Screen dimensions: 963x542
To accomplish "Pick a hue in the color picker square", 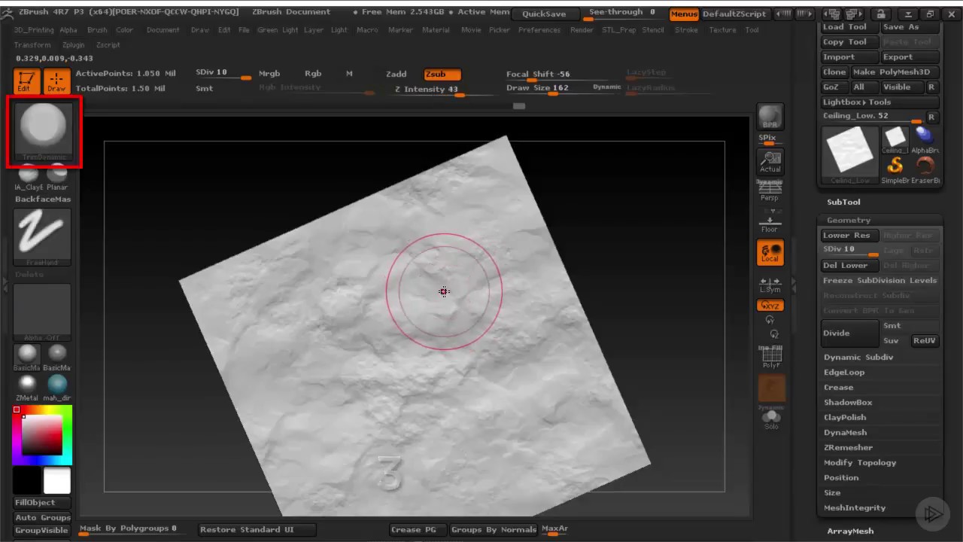I will click(41, 434).
